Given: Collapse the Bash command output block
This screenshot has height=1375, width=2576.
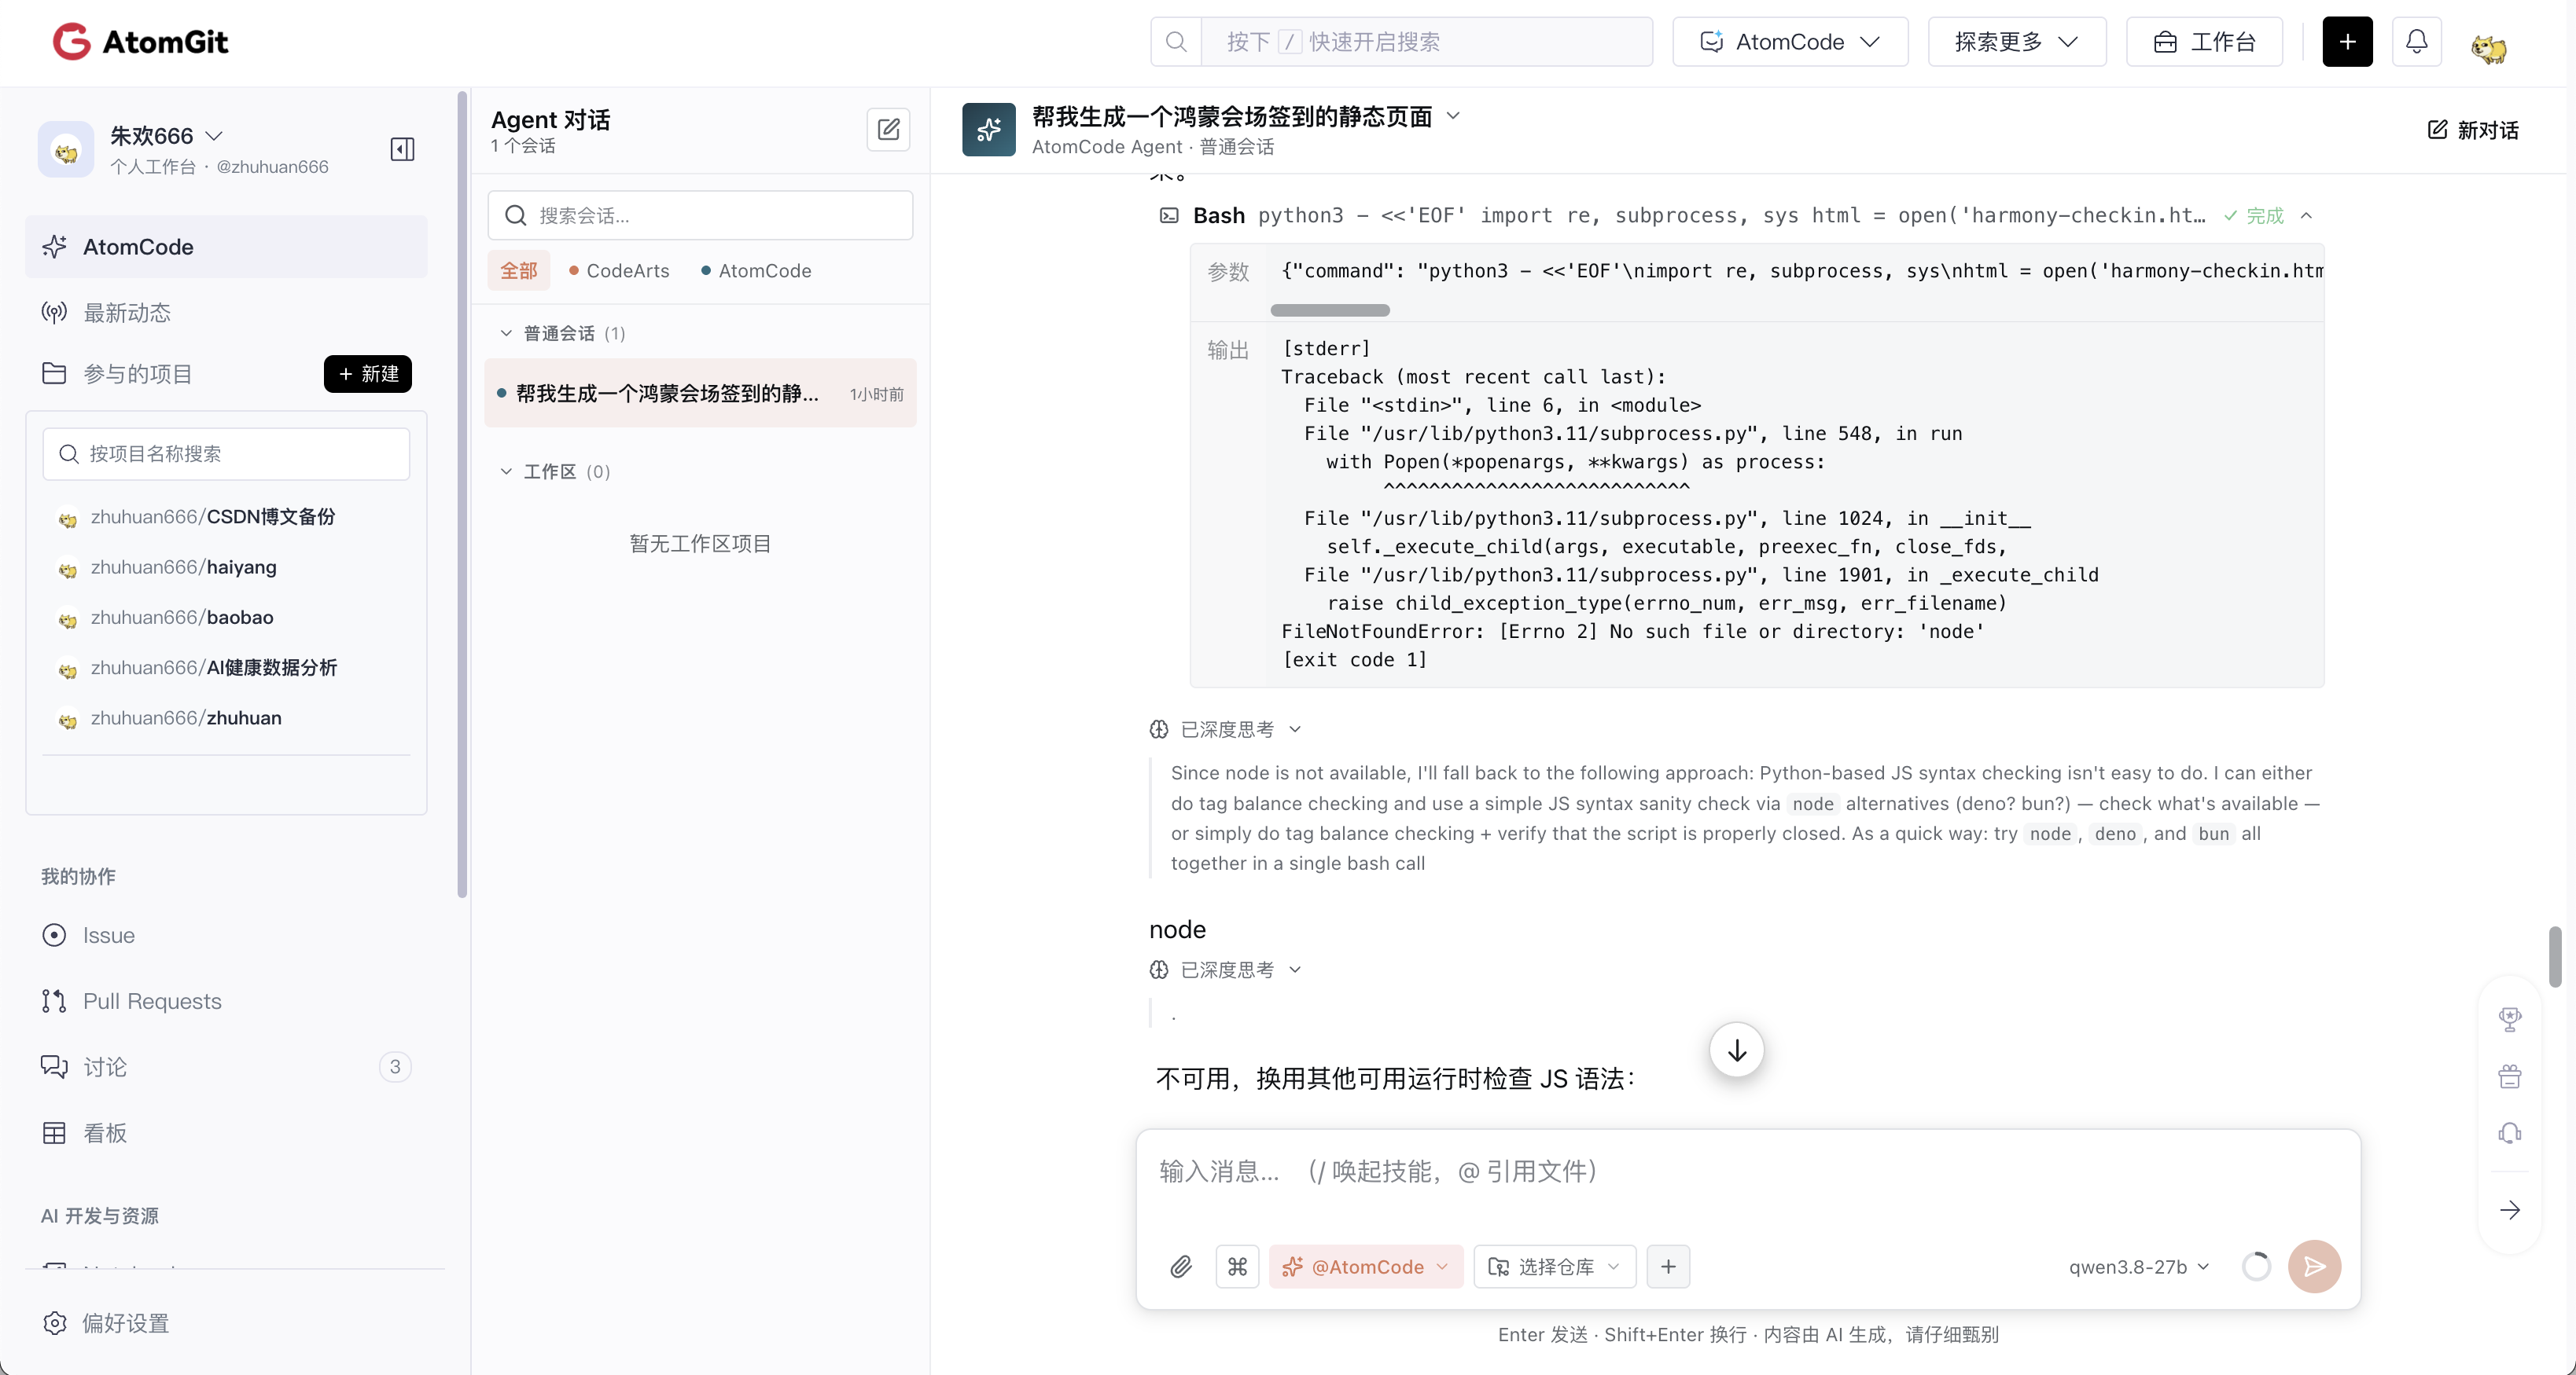Looking at the screenshot, I should 2306,216.
